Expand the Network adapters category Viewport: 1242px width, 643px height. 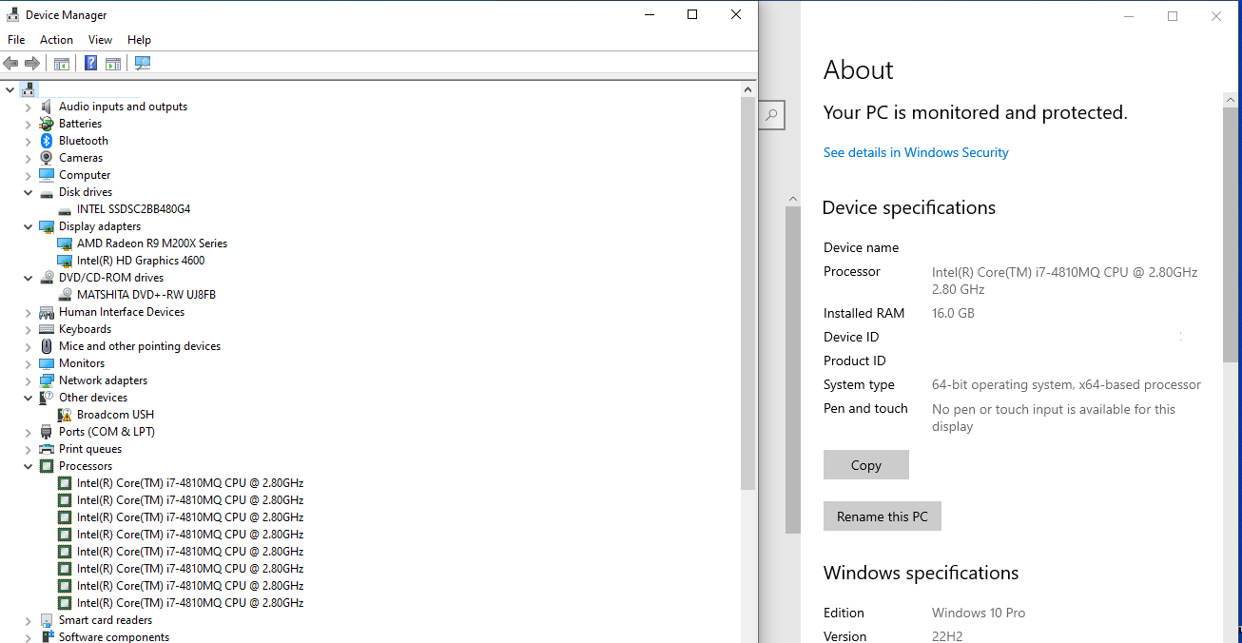pos(29,380)
